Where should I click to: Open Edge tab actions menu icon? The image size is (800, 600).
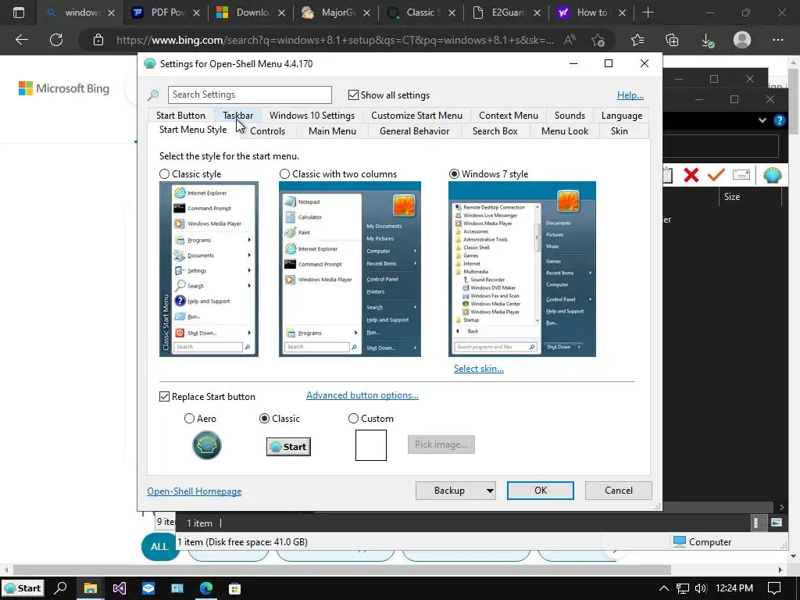(19, 12)
